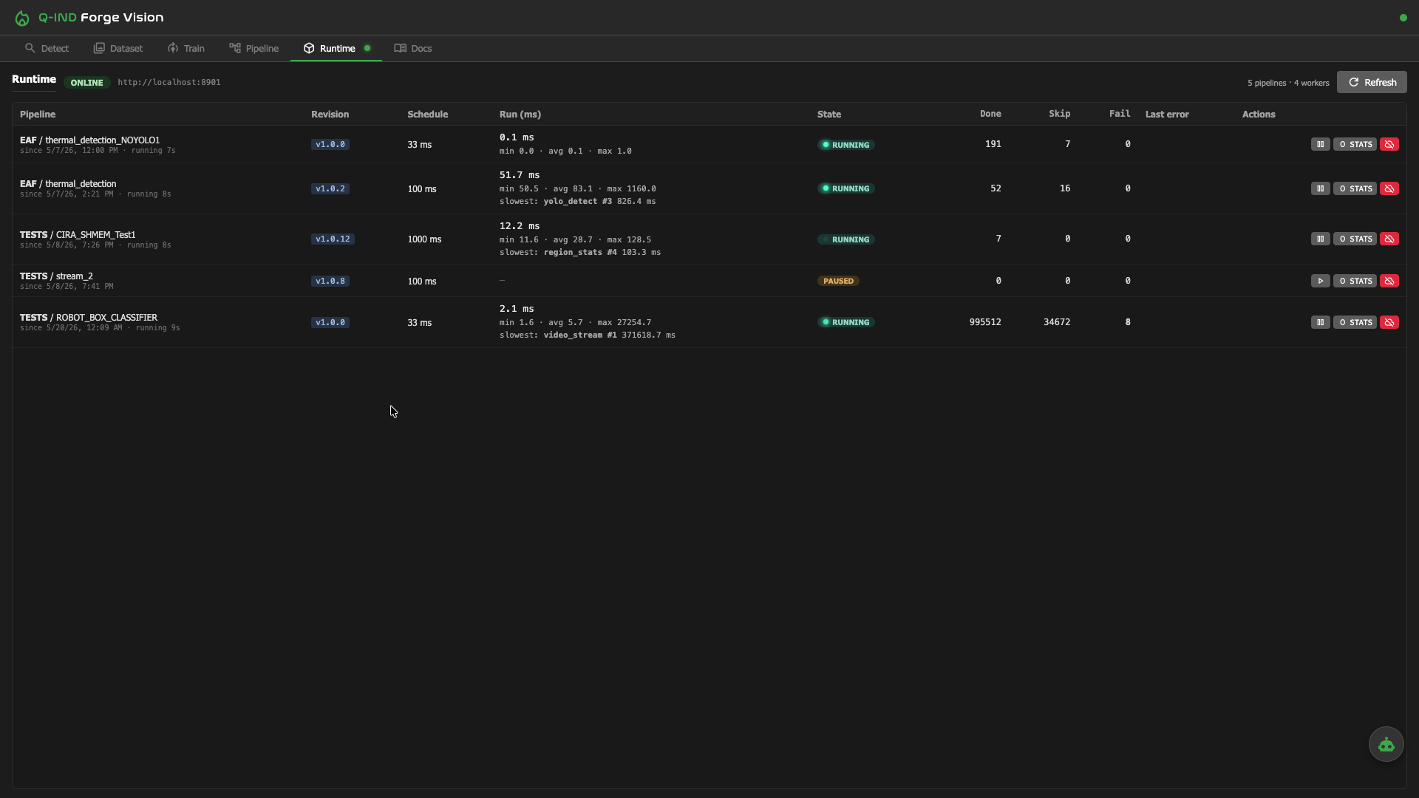Undeploy thermal_detection_NOYOLO1 with red cloud-off icon
The width and height of the screenshot is (1419, 798).
click(x=1389, y=145)
